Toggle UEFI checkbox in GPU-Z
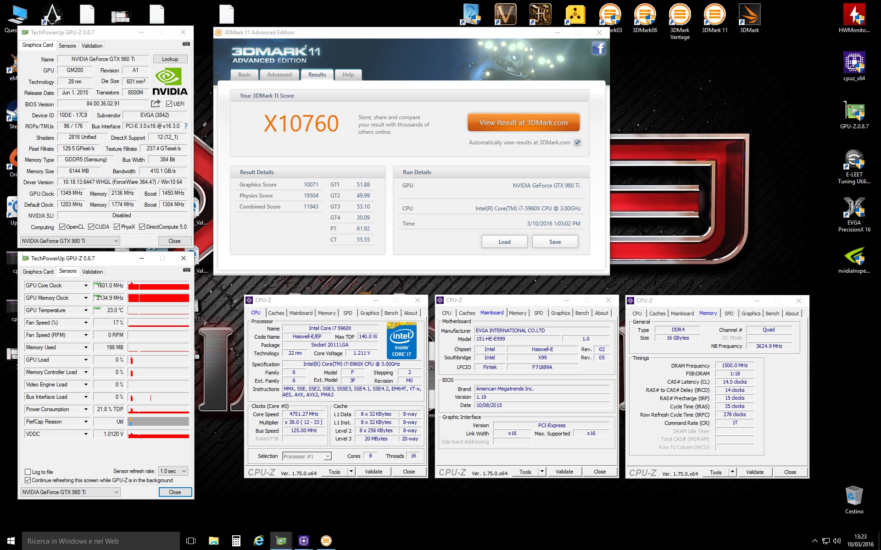Viewport: 881px width, 550px height. tap(169, 104)
